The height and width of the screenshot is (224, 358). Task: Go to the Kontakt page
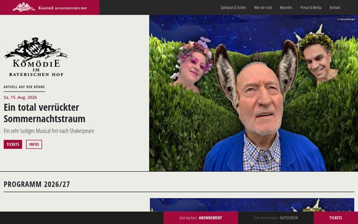pyautogui.click(x=335, y=7)
